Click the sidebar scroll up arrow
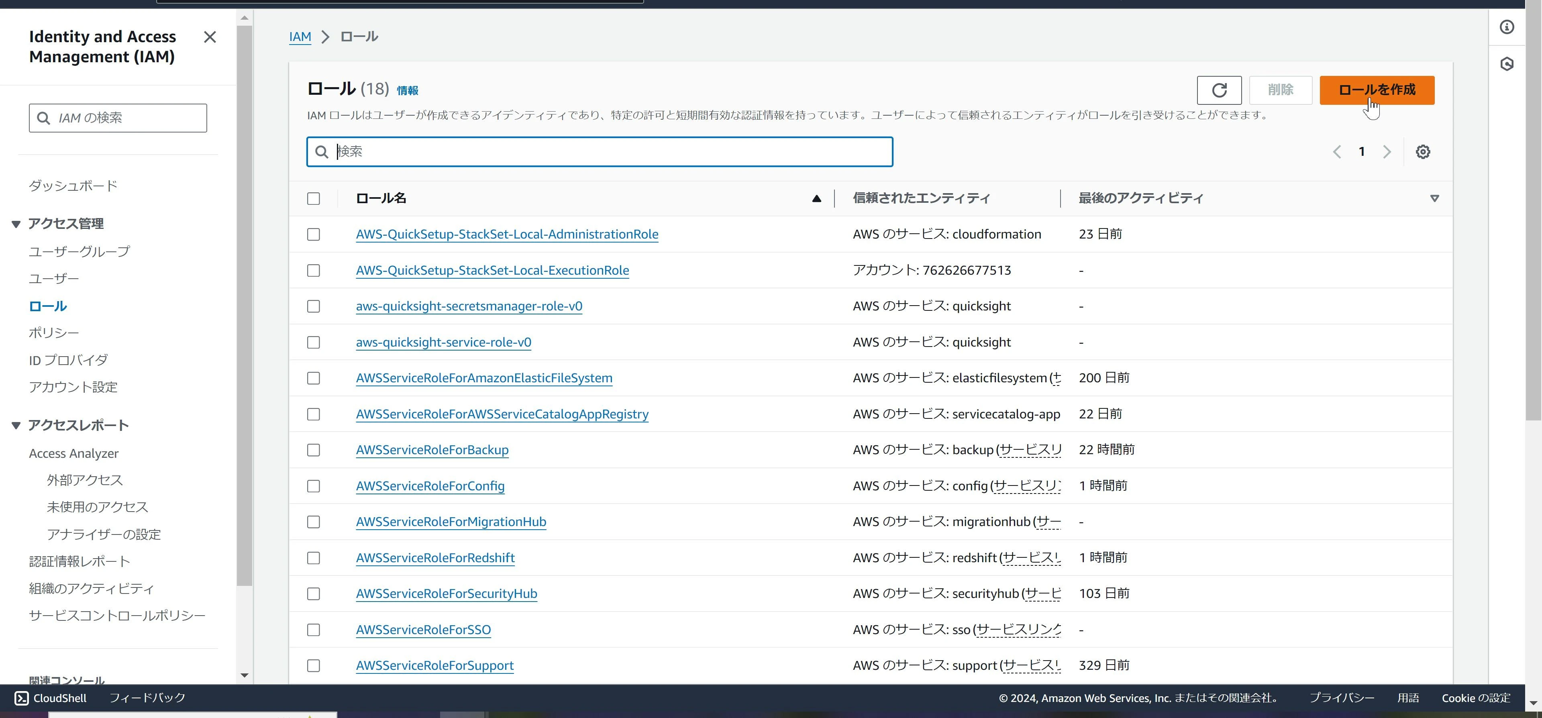Screen dimensions: 1542x718 244,18
